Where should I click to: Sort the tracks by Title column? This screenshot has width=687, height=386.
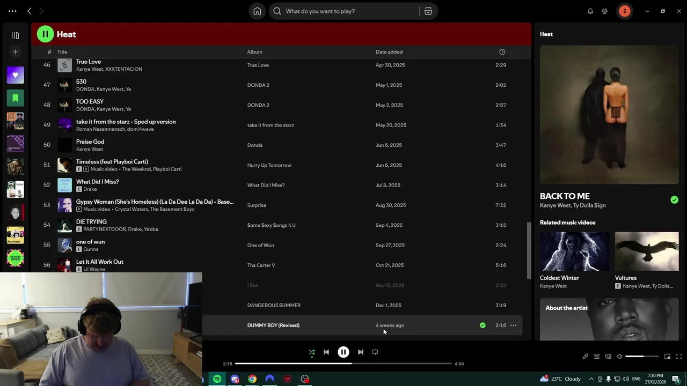click(62, 52)
